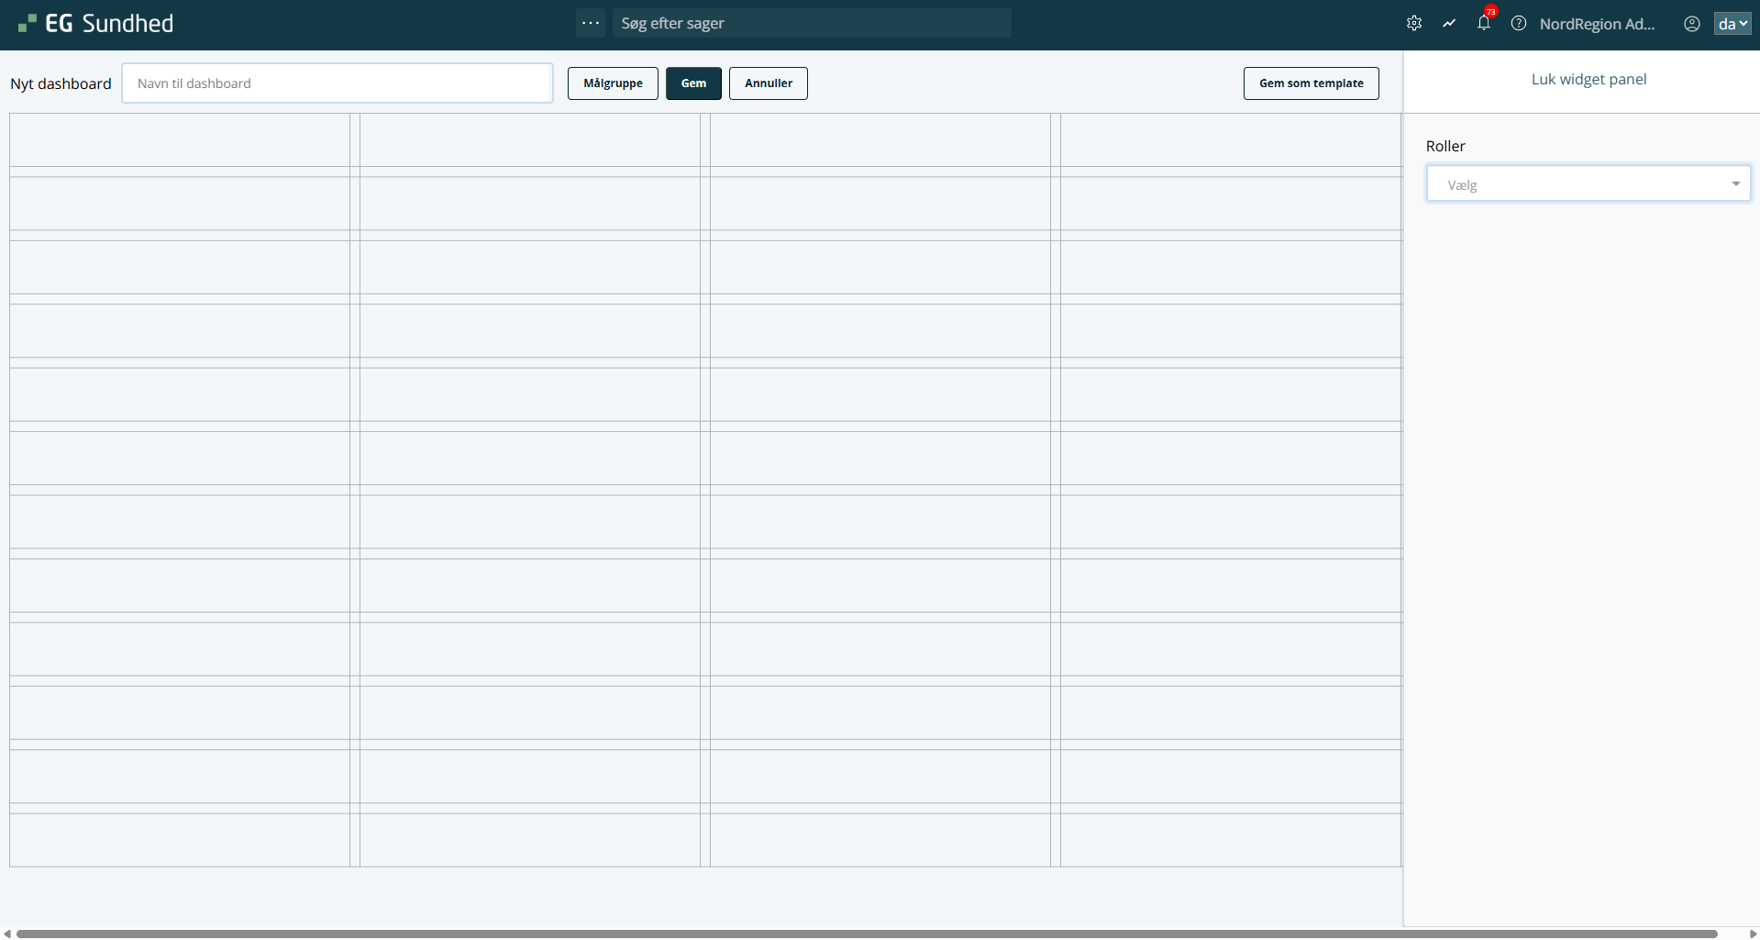Click Gem som template
Screen dimensions: 1760x940
(x=1311, y=83)
